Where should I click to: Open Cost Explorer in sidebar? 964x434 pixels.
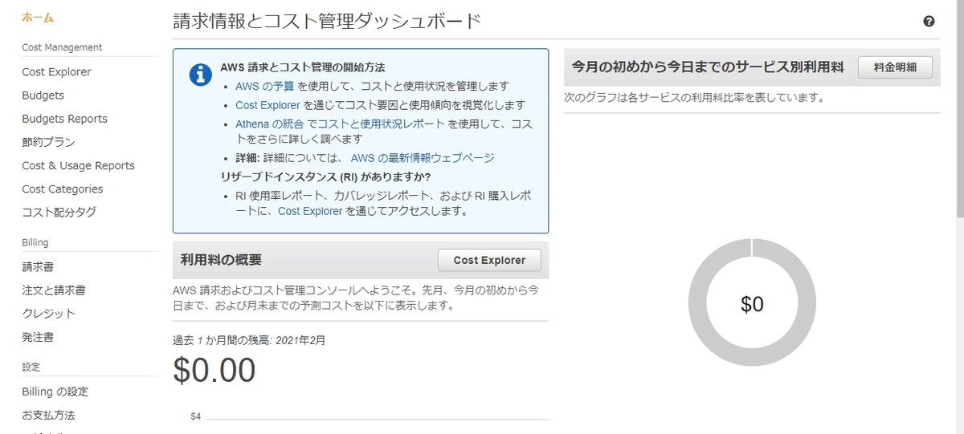(x=56, y=71)
